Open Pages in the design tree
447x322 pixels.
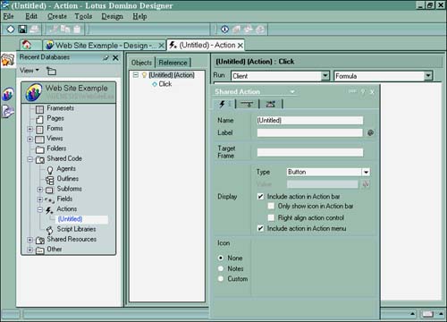click(x=55, y=118)
